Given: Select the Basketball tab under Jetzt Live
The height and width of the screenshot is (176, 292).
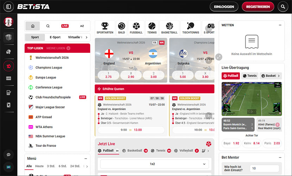Looking at the screenshot, I should 135,151.
